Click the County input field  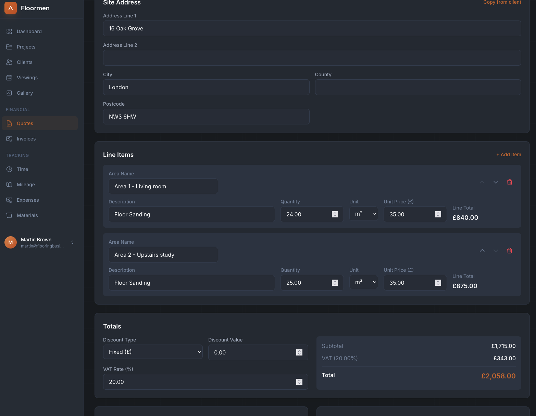pyautogui.click(x=418, y=87)
